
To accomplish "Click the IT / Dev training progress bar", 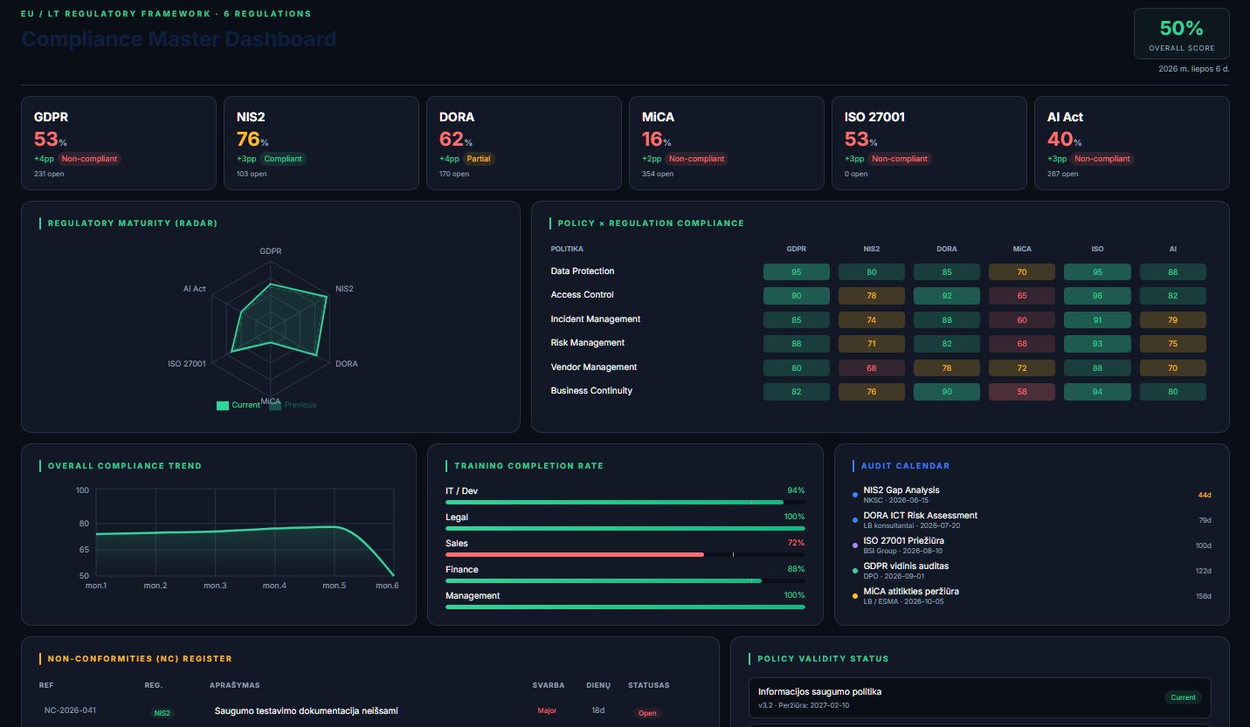I will pyautogui.click(x=625, y=503).
